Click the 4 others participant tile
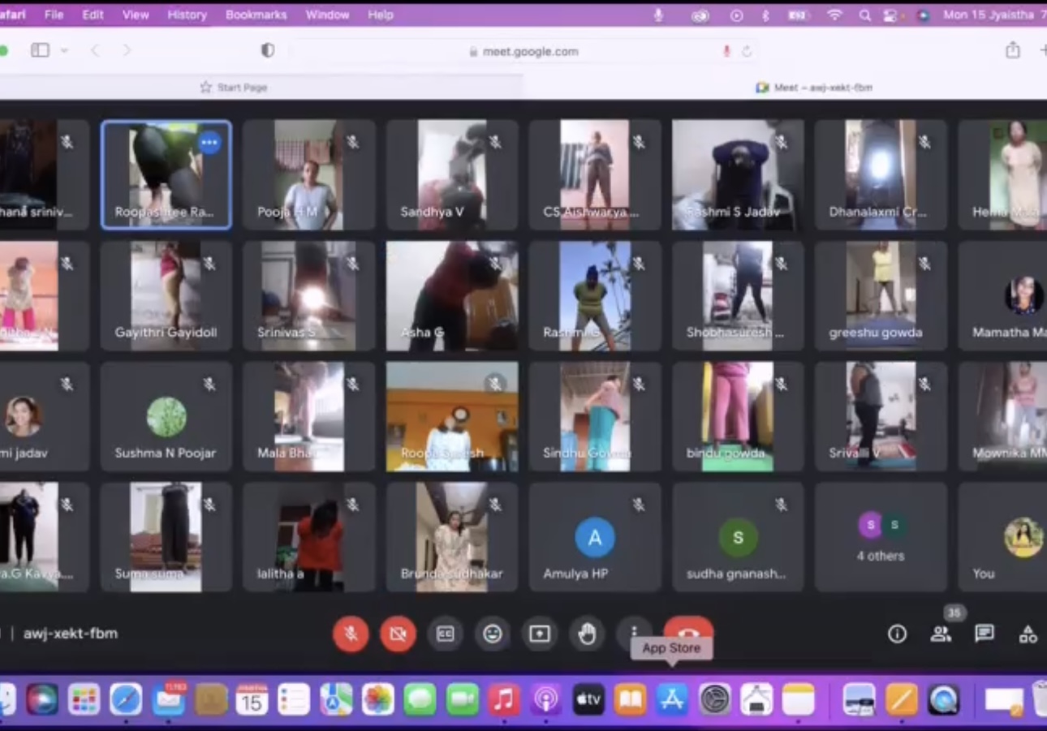The image size is (1047, 731). tap(881, 537)
